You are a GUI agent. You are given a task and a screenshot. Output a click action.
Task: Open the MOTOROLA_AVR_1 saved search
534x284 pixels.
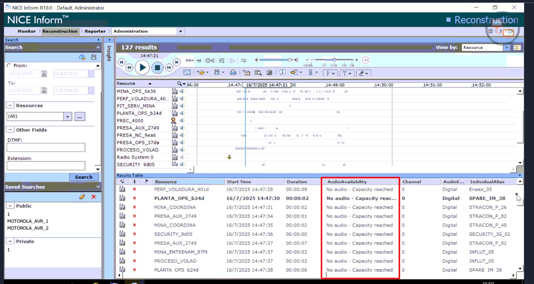tap(28, 221)
